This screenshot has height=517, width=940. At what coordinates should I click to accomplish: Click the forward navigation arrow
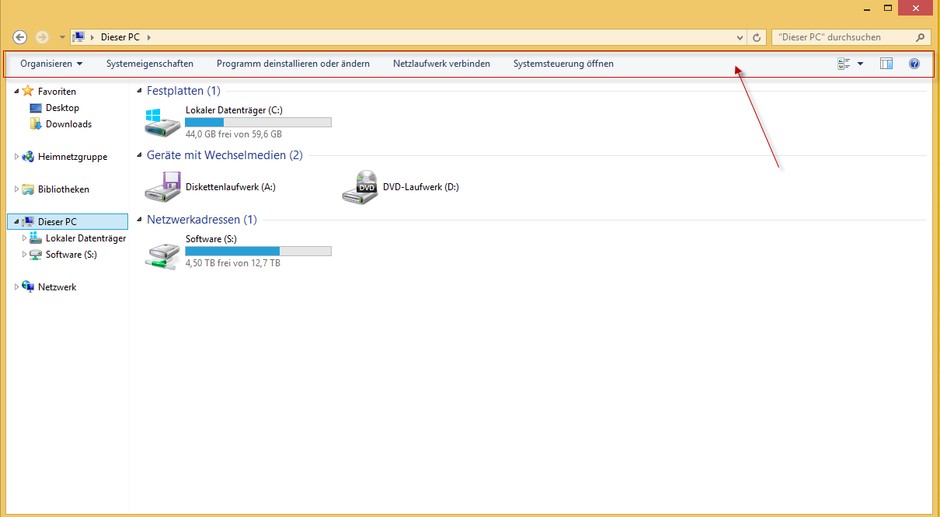click(43, 36)
